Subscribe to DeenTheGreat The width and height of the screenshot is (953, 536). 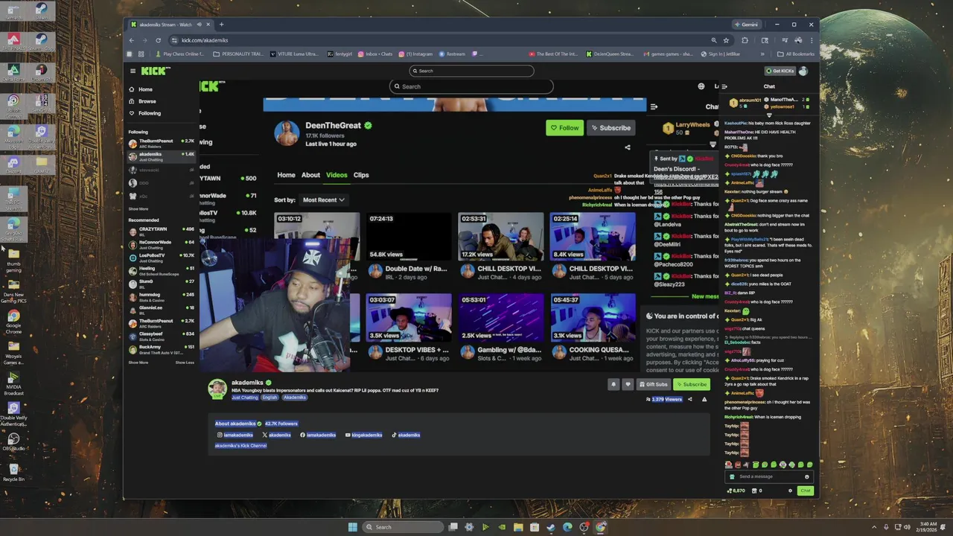tap(611, 128)
